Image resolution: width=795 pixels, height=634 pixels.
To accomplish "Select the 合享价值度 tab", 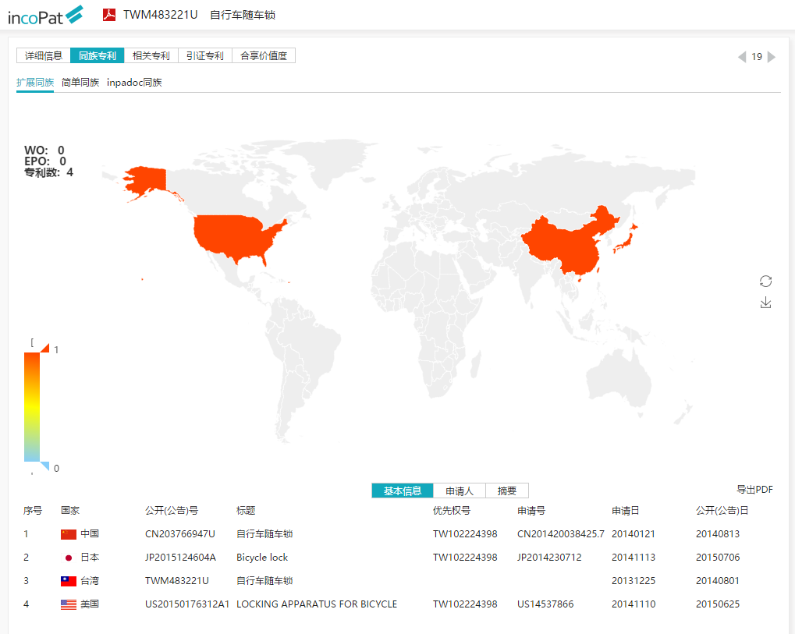I will pos(263,55).
